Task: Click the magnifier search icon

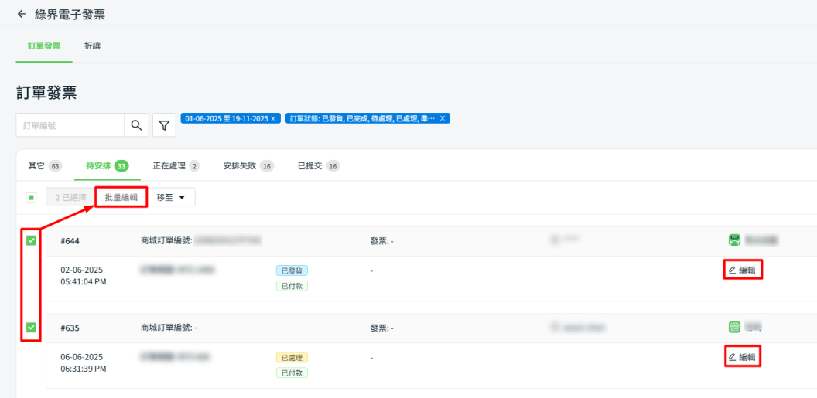Action: coord(136,125)
